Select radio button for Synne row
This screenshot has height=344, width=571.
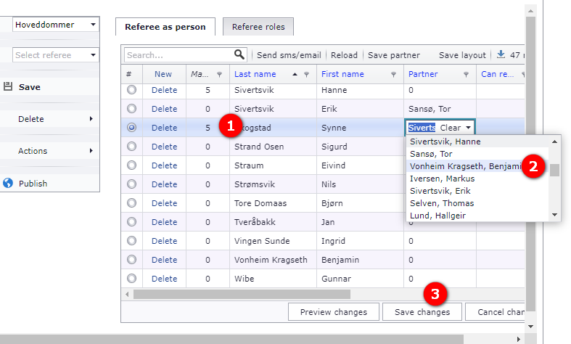tap(132, 128)
